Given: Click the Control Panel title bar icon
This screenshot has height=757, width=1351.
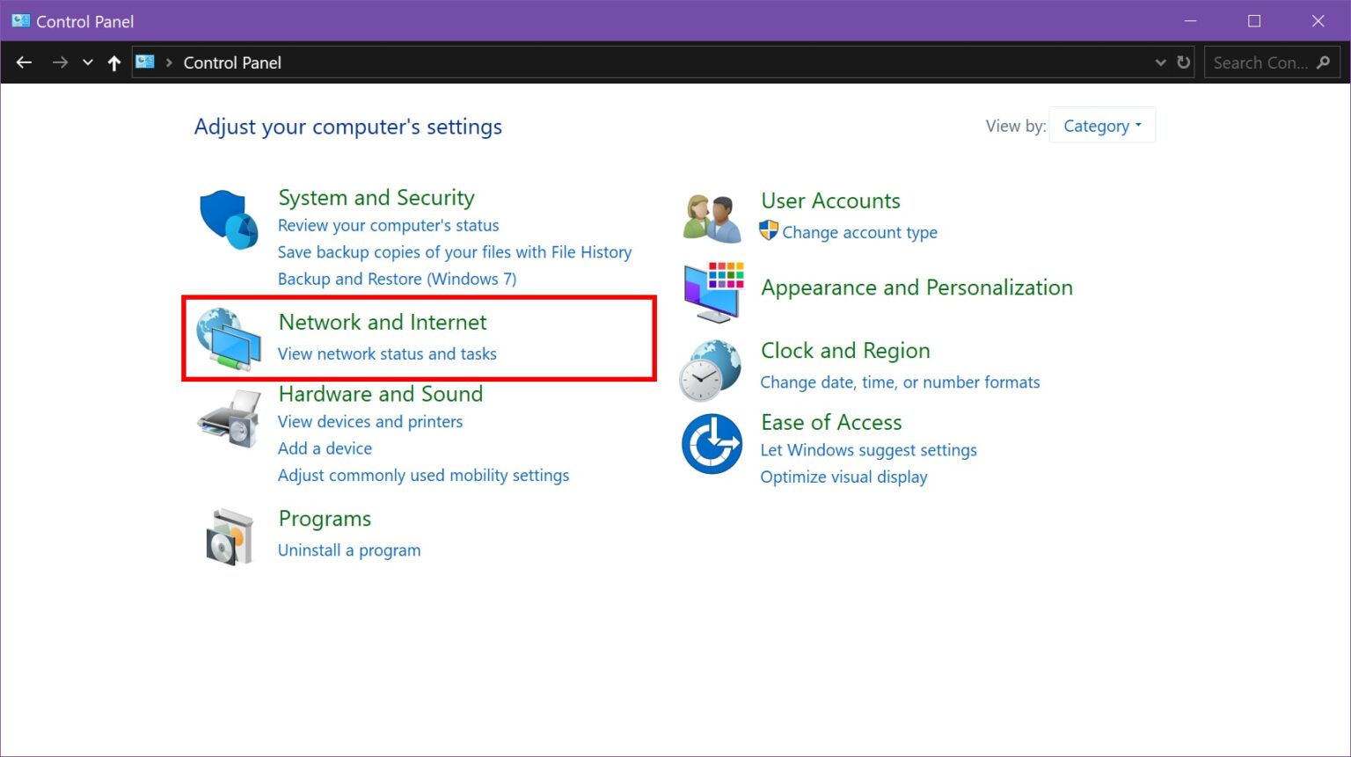Looking at the screenshot, I should coord(20,20).
